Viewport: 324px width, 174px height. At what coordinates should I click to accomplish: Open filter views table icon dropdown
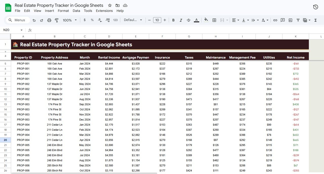click(307, 20)
